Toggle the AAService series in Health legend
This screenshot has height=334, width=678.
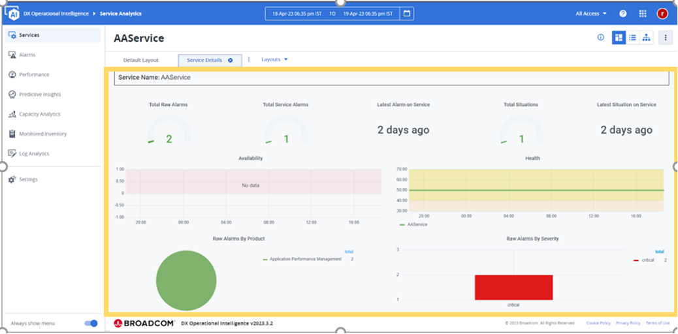coord(417,224)
